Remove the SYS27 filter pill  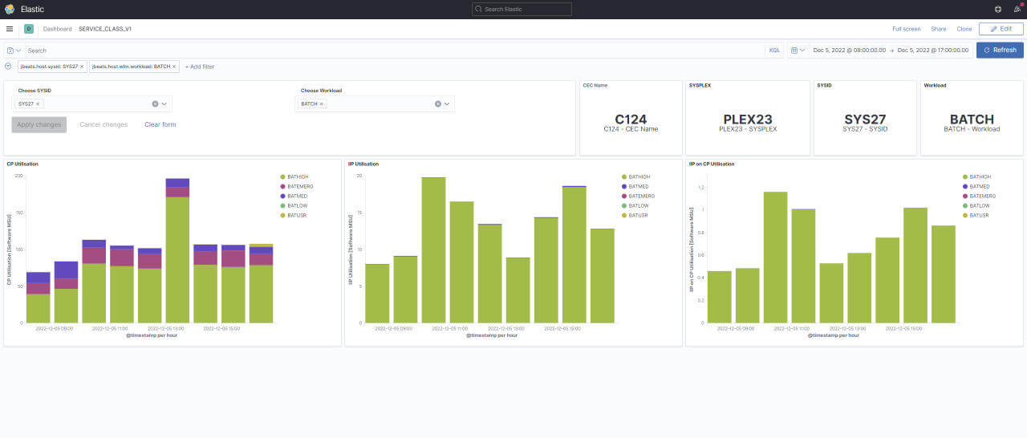tap(82, 67)
